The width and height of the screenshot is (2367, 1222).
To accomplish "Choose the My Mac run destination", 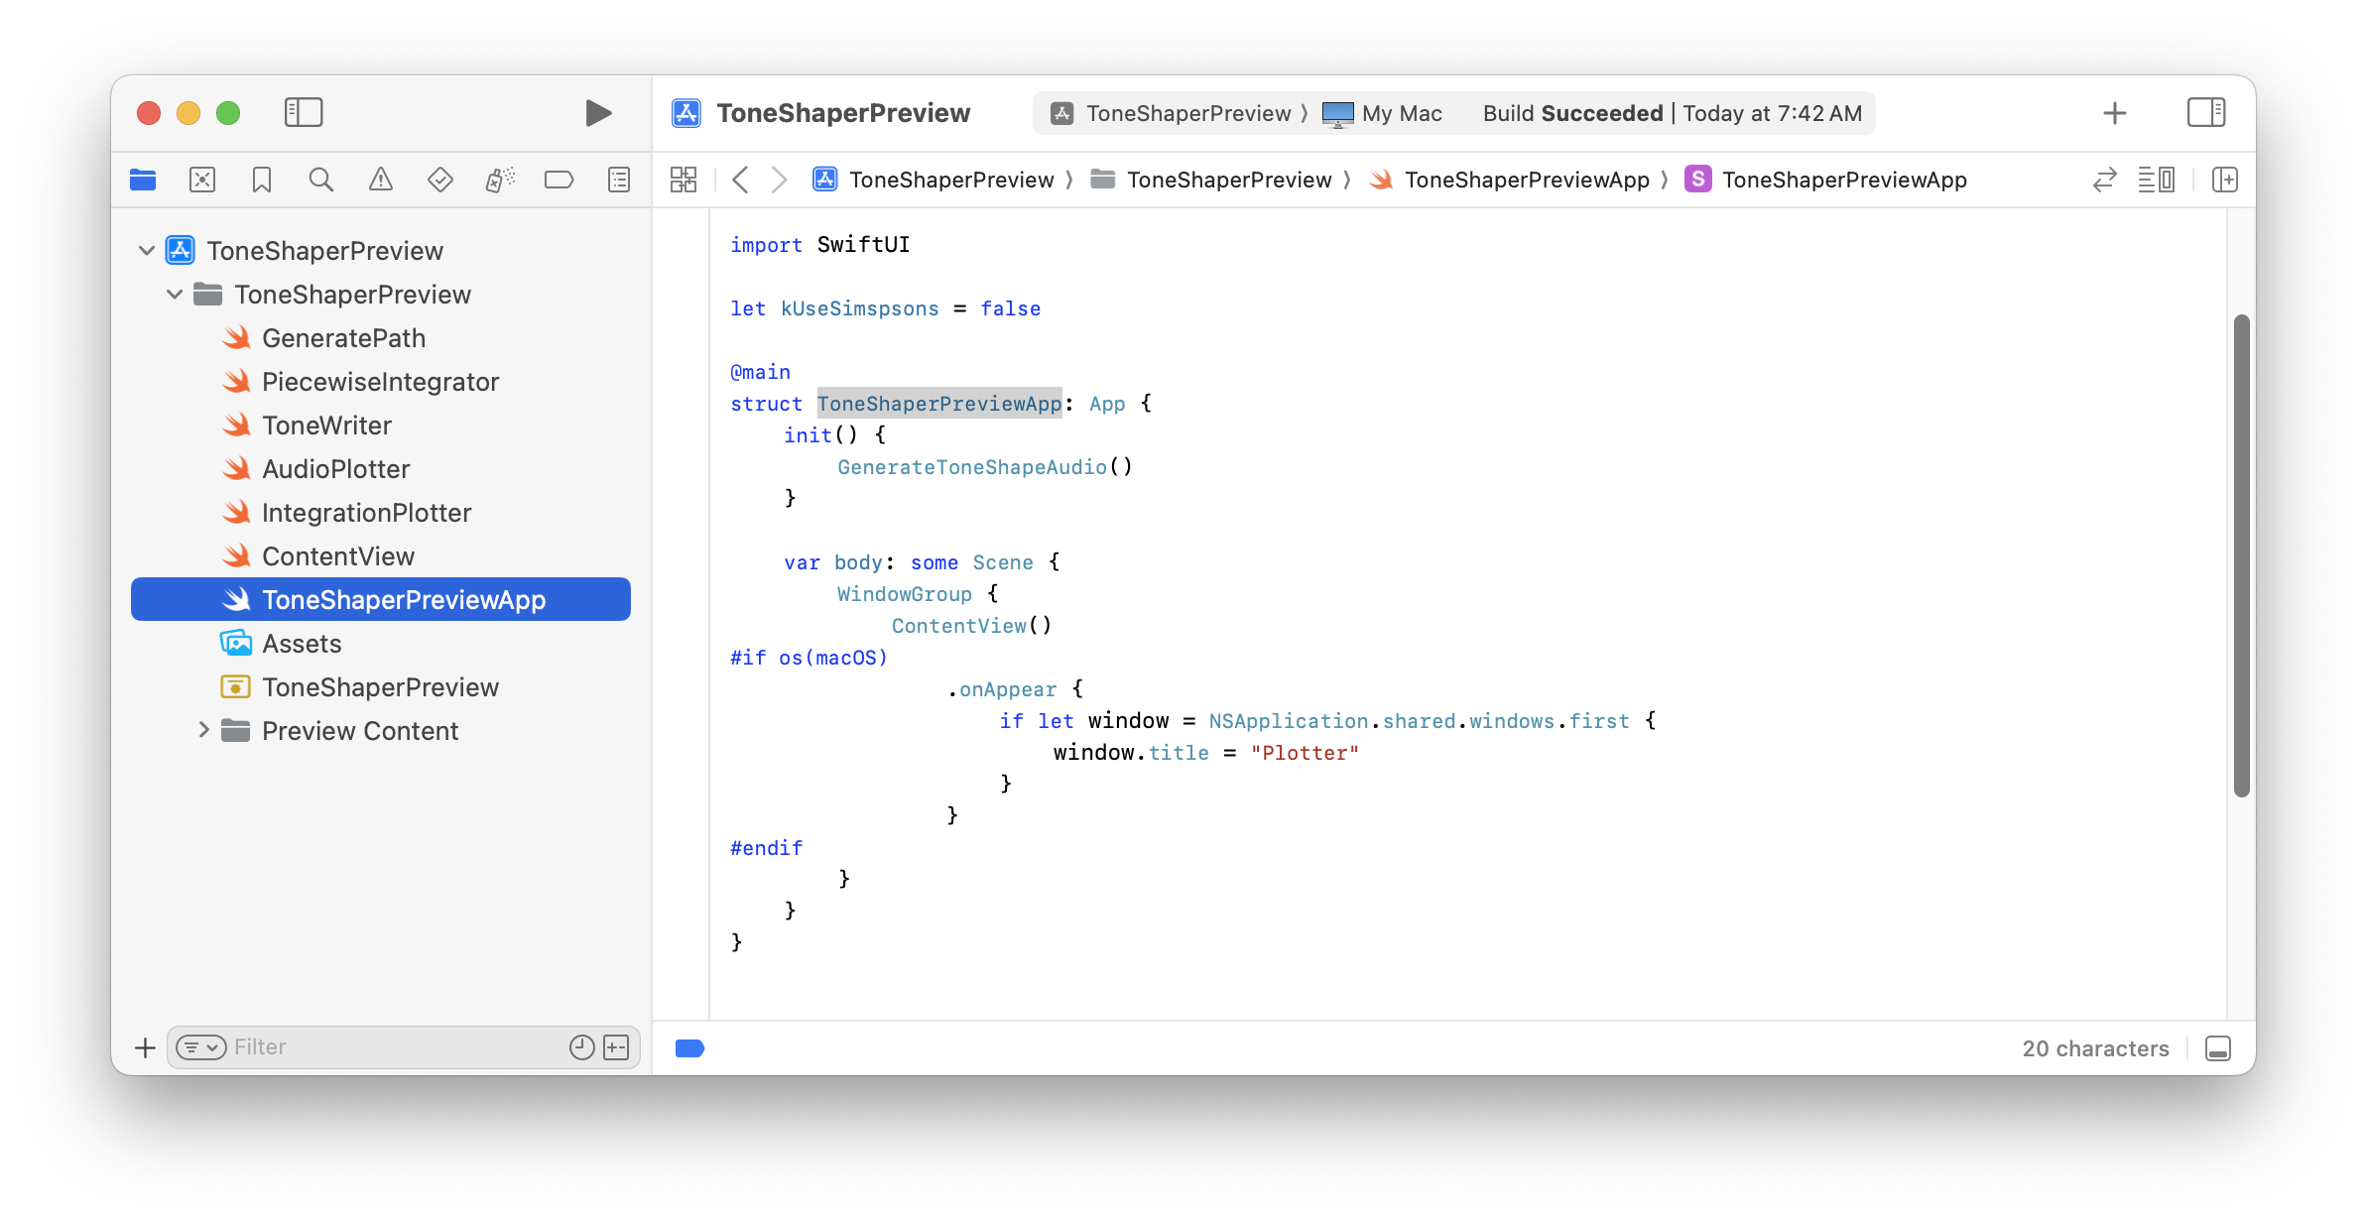I will click(1386, 113).
